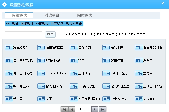Screen dimensions: 169x112
Task: Click the 官网 icon for 魔兽RPG(网通)
Action: pos(139,48)
